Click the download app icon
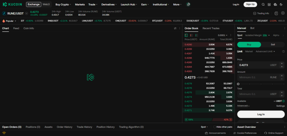Screen dimensions: 287x136 (x=269, y=4)
